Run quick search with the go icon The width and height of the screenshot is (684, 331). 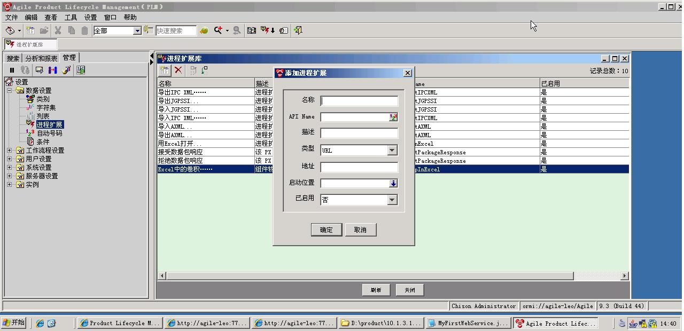[204, 30]
